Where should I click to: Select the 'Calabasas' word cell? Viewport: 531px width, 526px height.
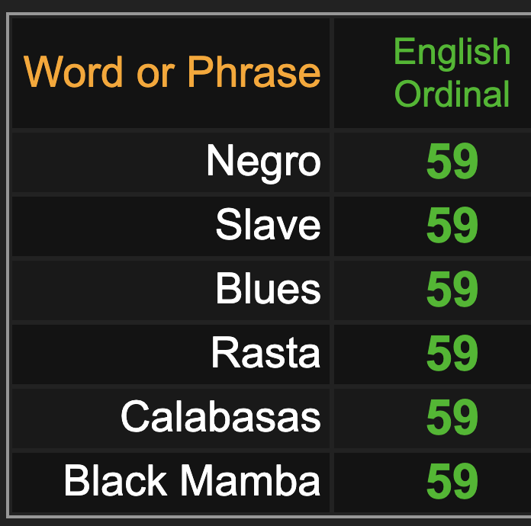[x=171, y=419]
